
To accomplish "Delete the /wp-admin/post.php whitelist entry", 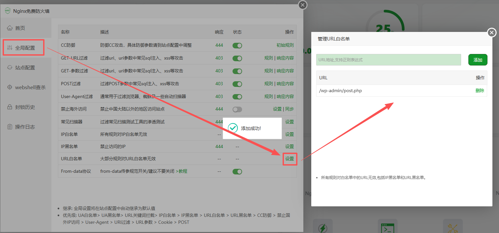I will tap(480, 91).
